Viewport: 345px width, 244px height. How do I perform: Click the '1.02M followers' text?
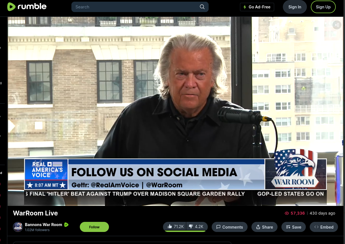pyautogui.click(x=37, y=230)
